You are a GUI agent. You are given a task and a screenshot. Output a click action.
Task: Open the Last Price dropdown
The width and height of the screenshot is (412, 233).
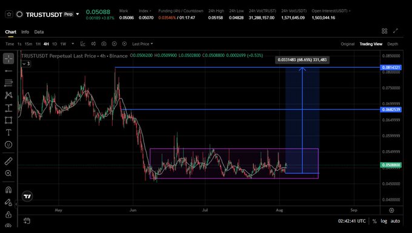coord(142,44)
